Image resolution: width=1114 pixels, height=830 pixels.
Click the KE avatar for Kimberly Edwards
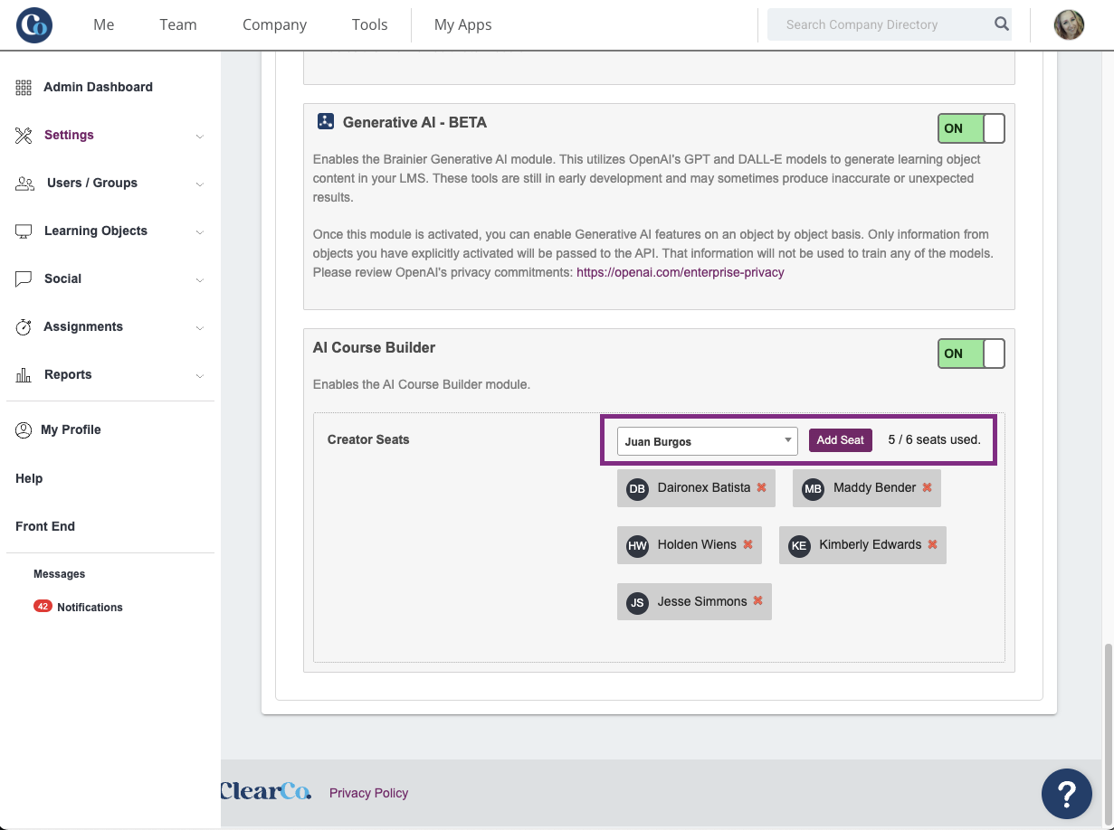tap(798, 546)
